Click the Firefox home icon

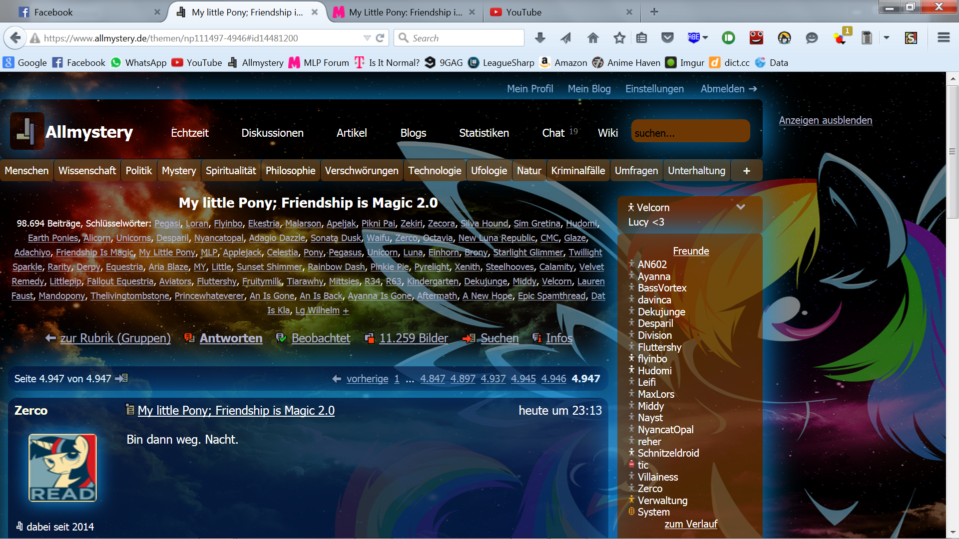[x=593, y=38]
